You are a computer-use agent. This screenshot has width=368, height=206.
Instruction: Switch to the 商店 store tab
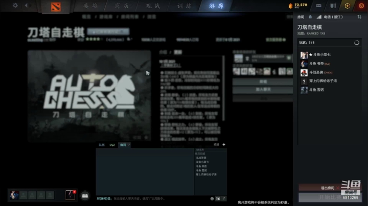122,6
